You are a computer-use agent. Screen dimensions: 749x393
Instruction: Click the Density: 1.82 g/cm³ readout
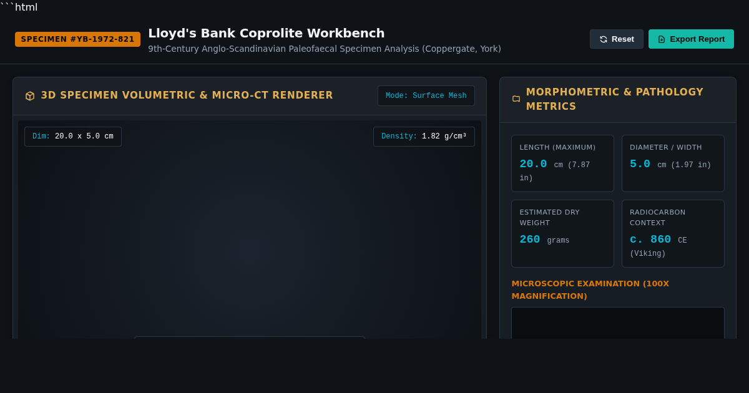click(x=424, y=137)
